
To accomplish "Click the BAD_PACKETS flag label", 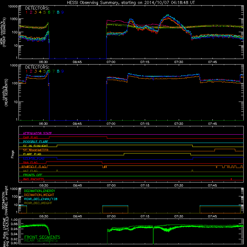I will pos(34,179).
